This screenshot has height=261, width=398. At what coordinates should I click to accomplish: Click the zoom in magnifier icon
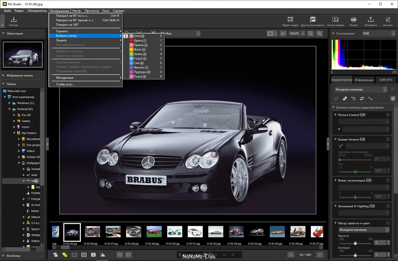[x=320, y=33]
